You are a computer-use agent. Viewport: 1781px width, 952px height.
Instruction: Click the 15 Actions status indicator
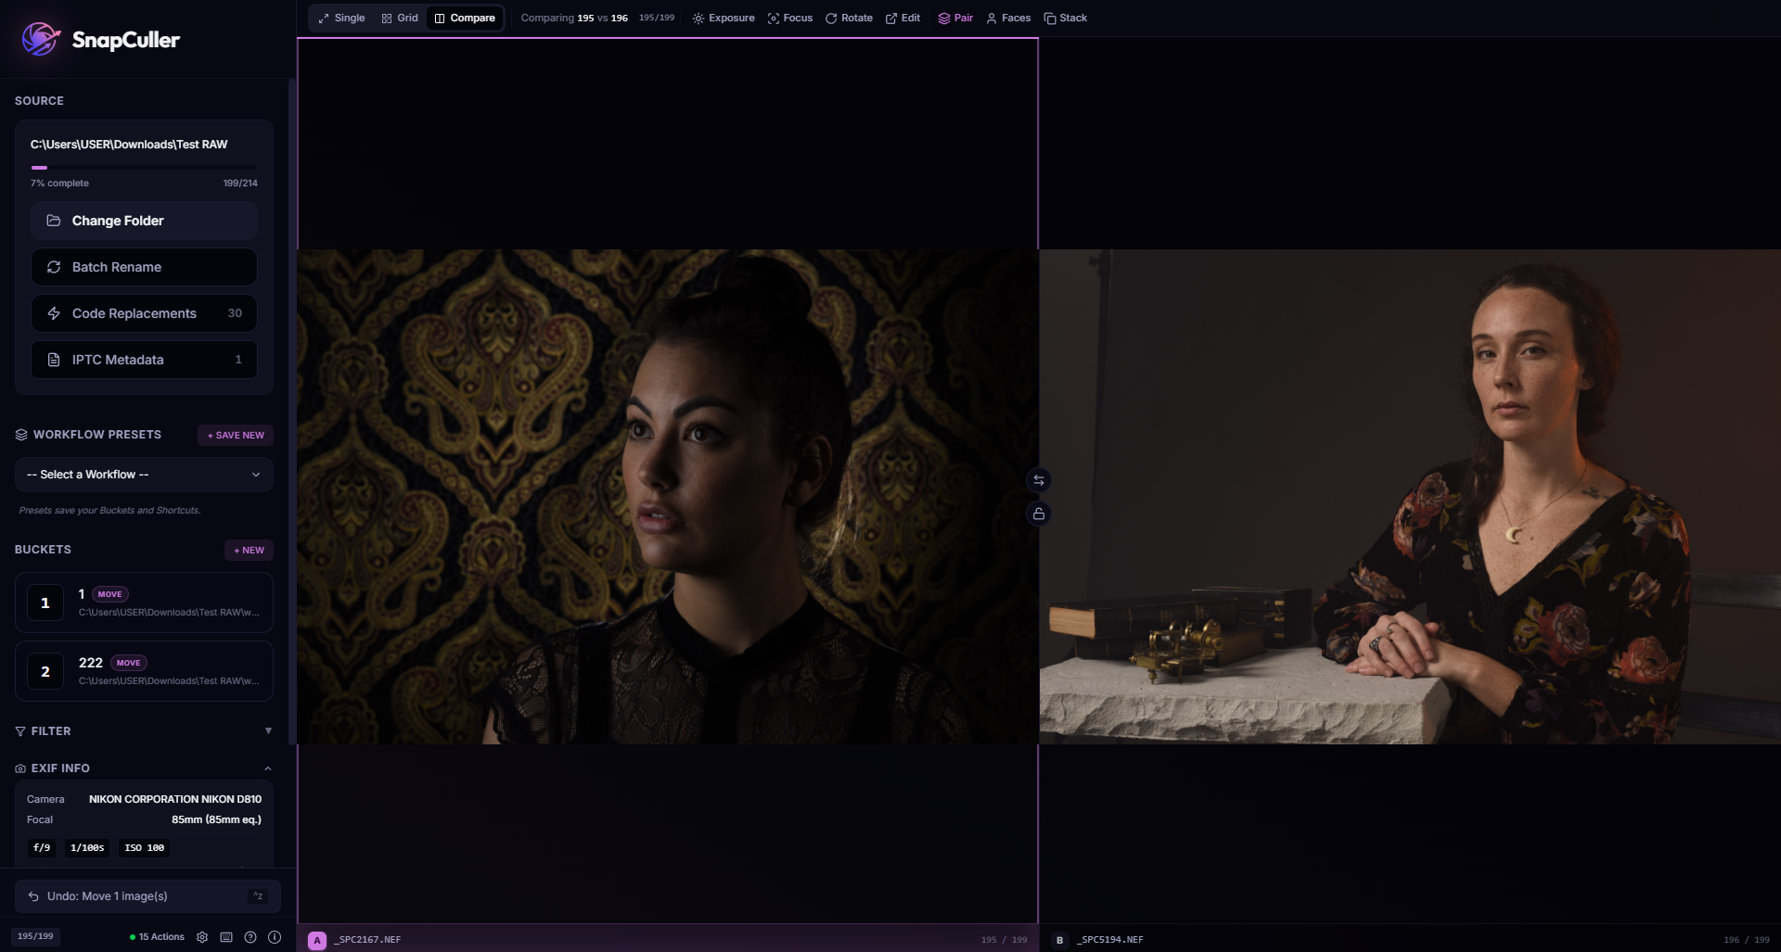(x=157, y=937)
